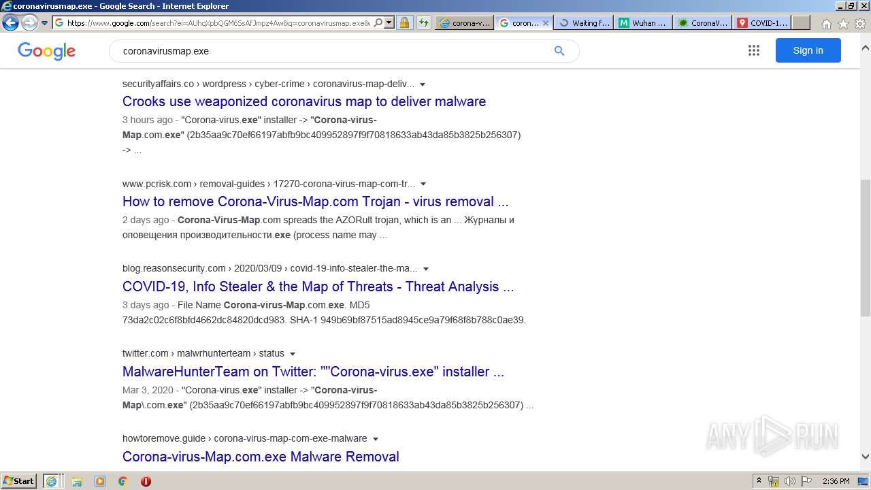Click the security lock icon
Image resolution: width=871 pixels, height=490 pixels.
tap(404, 22)
